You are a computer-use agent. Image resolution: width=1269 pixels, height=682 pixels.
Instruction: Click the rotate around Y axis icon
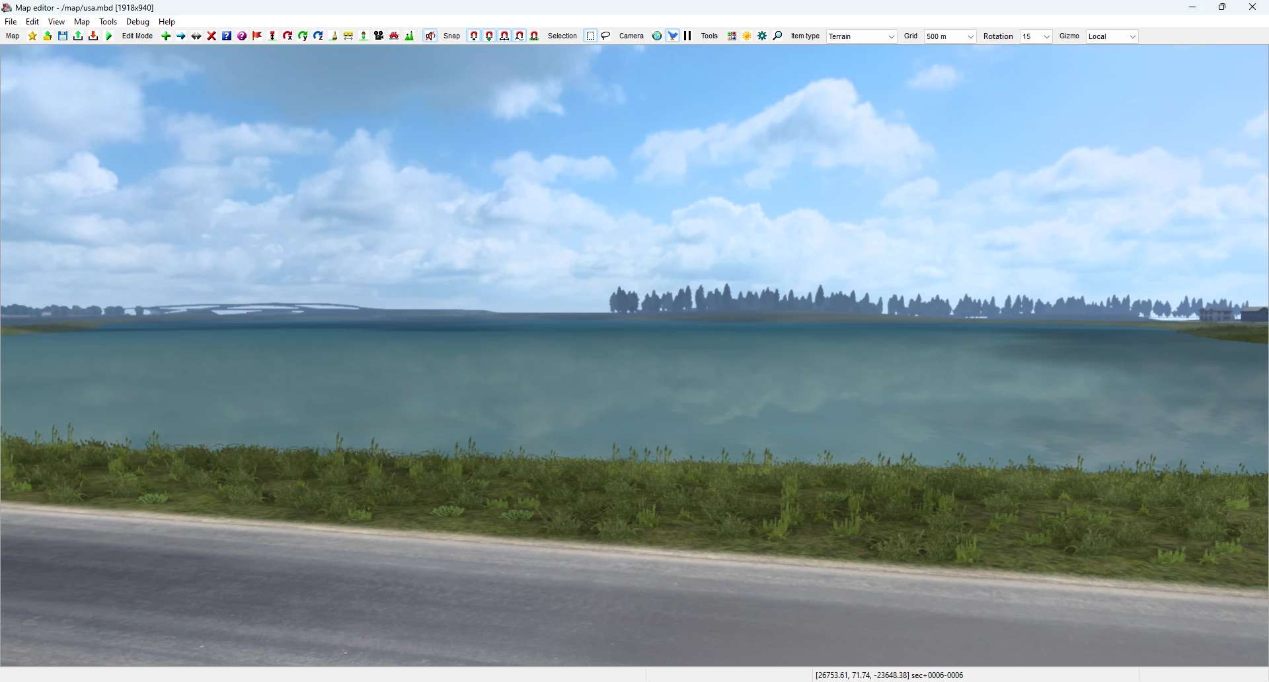coord(303,36)
